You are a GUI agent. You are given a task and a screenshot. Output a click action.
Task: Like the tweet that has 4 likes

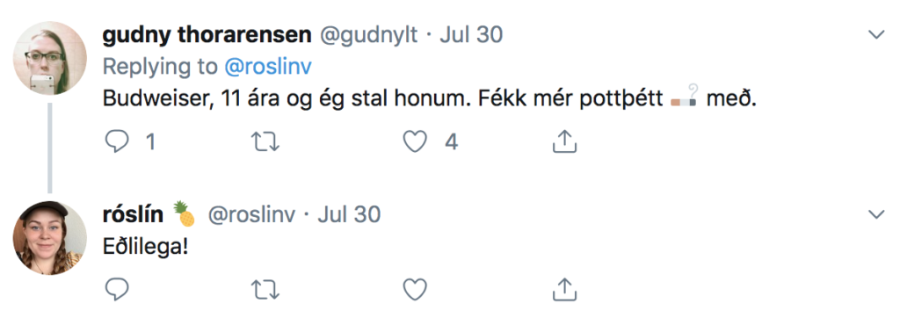[x=415, y=141]
